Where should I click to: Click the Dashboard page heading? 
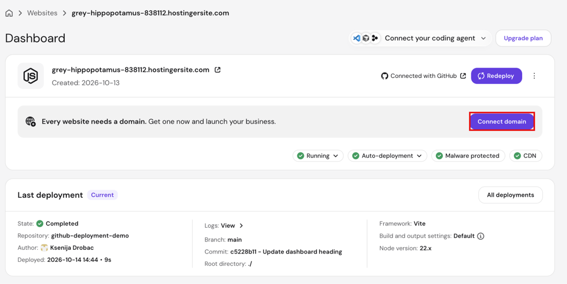35,38
